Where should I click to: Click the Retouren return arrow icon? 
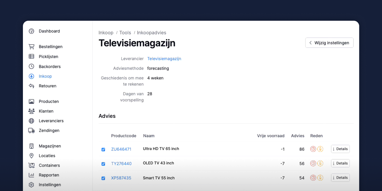tap(31, 86)
